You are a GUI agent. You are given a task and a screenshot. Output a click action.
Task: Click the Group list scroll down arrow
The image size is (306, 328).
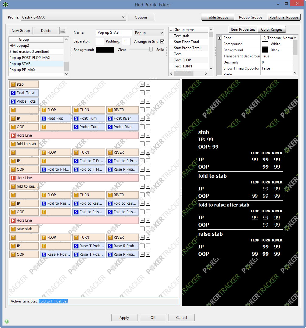click(66, 73)
